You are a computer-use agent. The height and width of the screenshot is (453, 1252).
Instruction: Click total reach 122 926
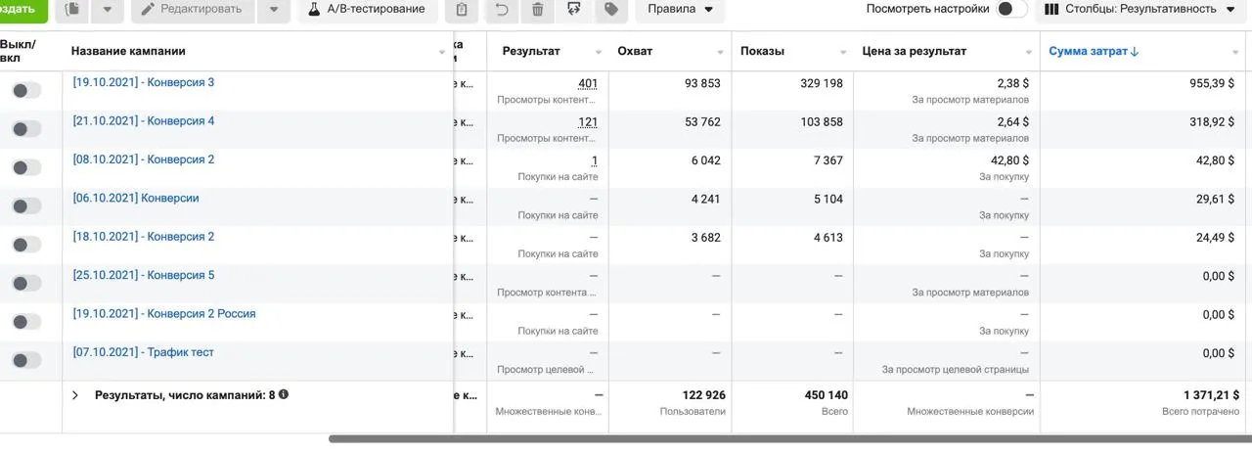pyautogui.click(x=702, y=395)
